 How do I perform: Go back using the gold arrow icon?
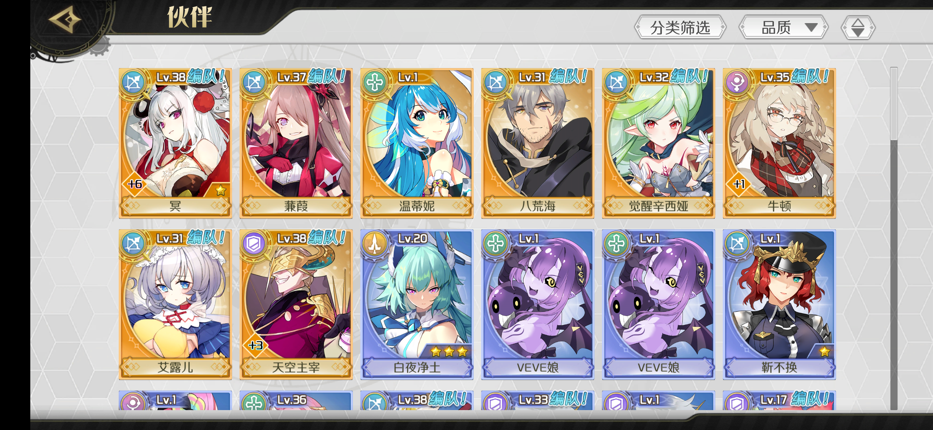[x=65, y=20]
